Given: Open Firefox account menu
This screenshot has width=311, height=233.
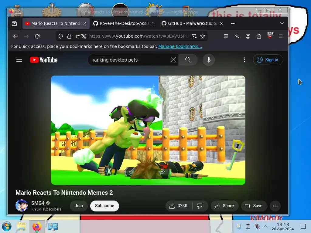Looking at the screenshot, I should 248,36.
